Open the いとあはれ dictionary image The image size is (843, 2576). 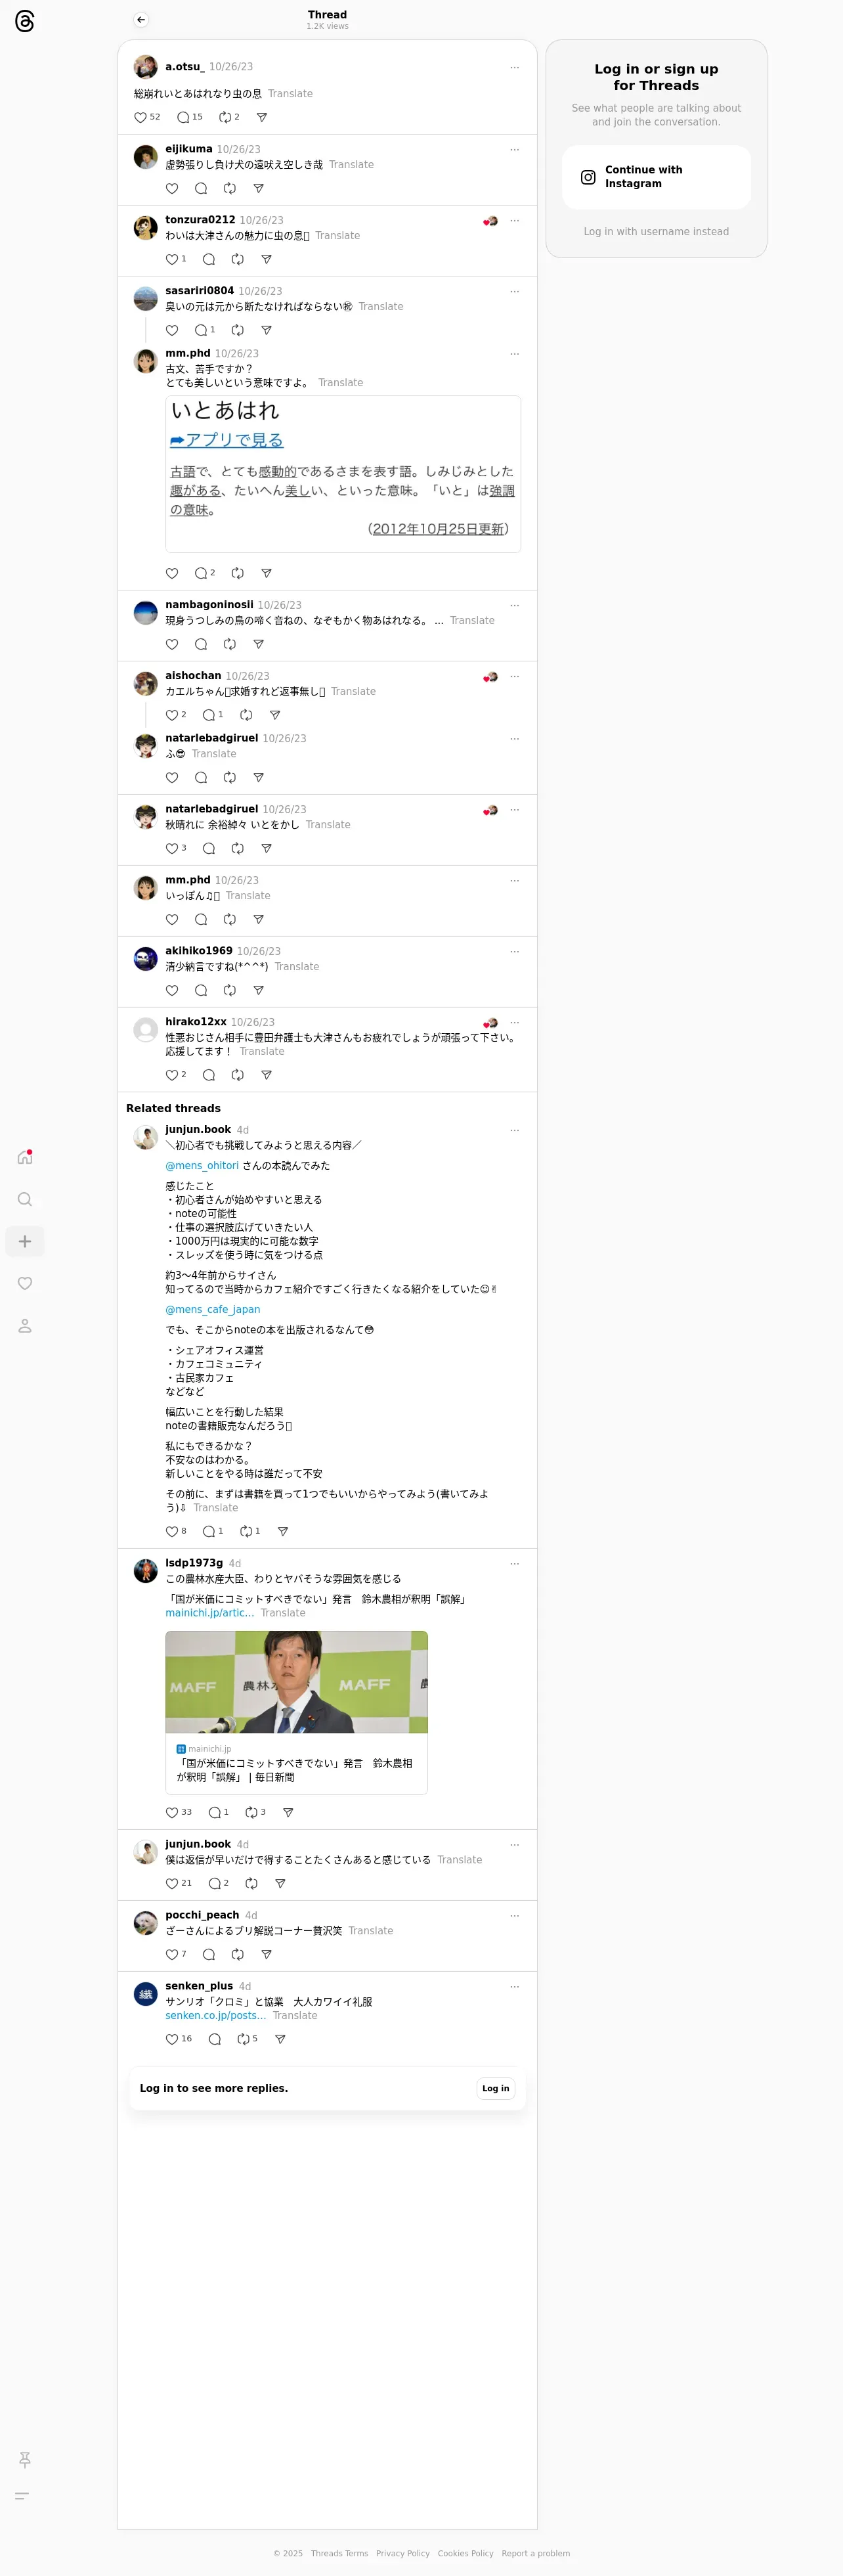[343, 474]
